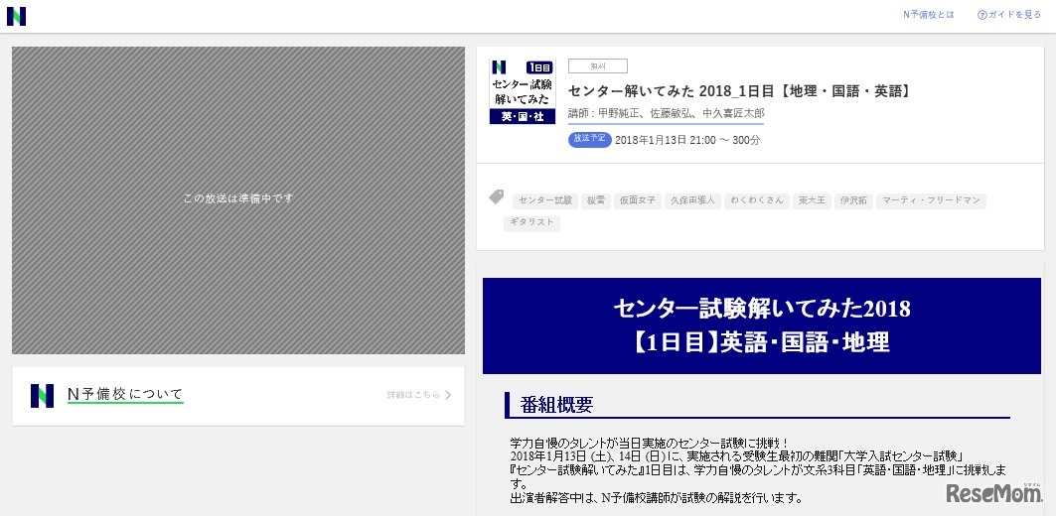The height and width of the screenshot is (516, 1056).
Task: Click the free (無料) badge
Action: point(597,65)
